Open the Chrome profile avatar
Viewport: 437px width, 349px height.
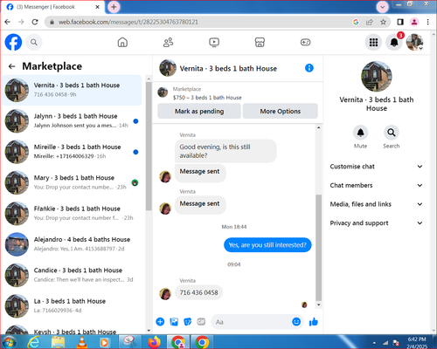pos(414,22)
